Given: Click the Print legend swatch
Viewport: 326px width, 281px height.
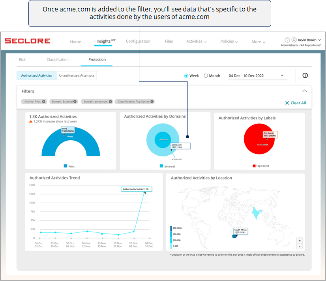Looking at the screenshot, I should (x=65, y=166).
